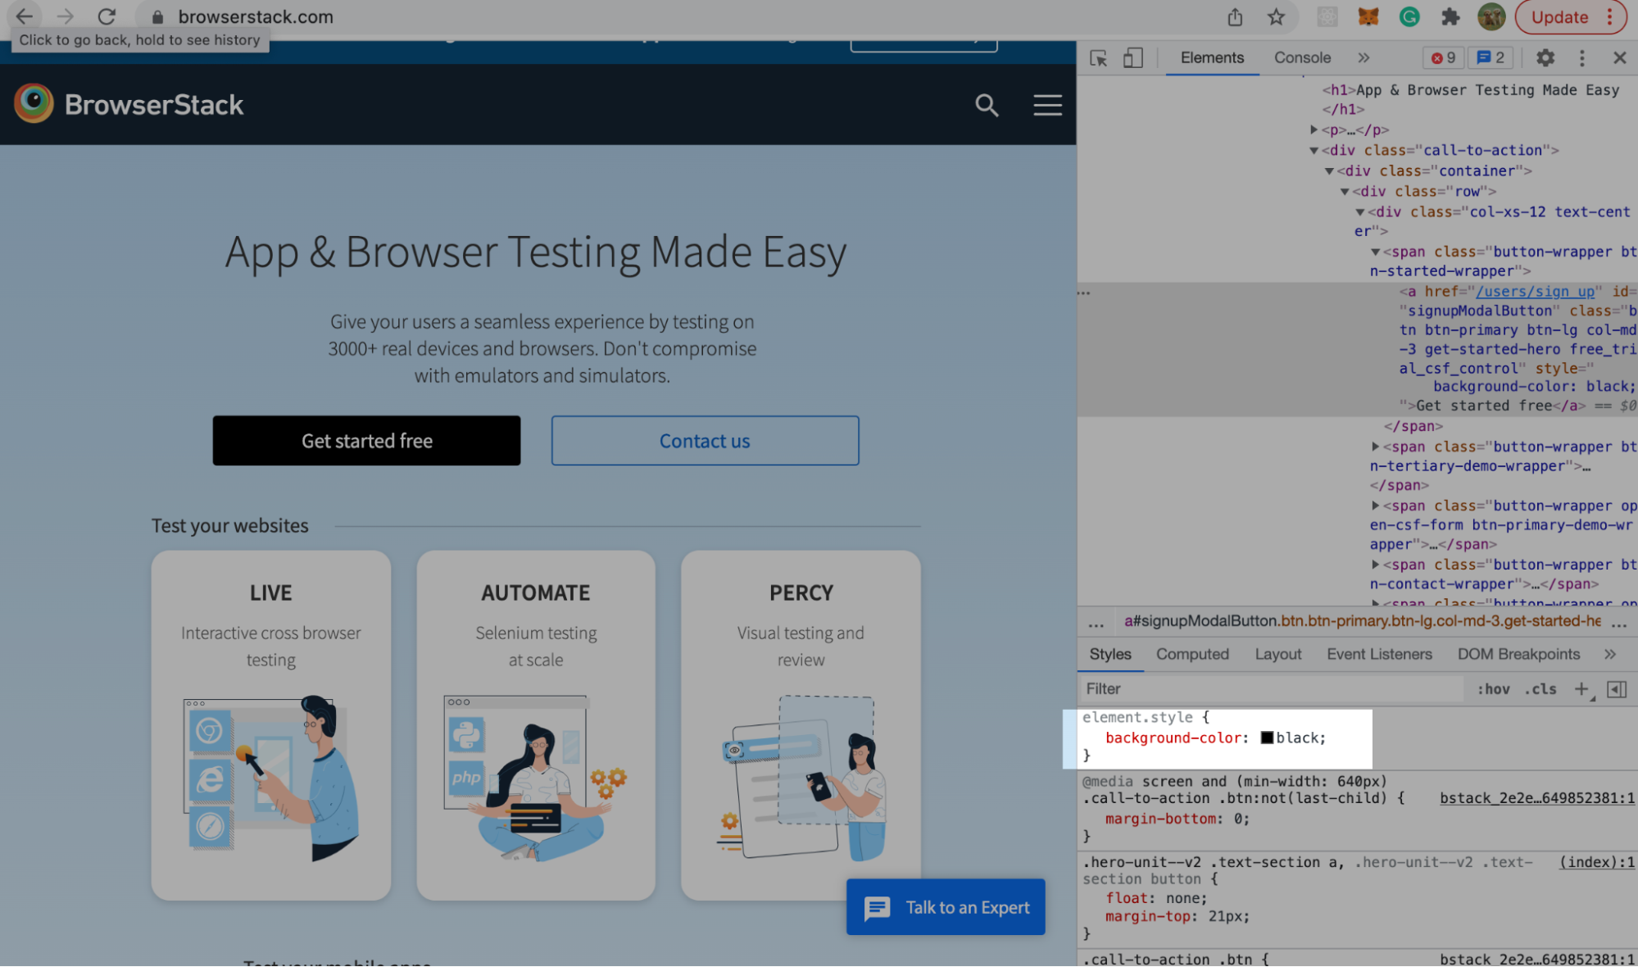The width and height of the screenshot is (1638, 967).
Task: Open the MetaMask extension
Action: tap(1368, 16)
